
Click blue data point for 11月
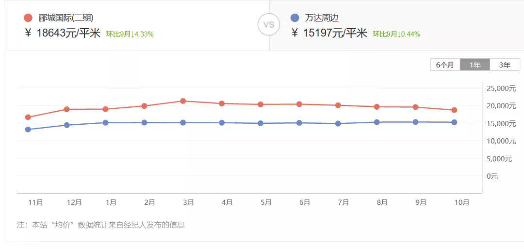28,130
